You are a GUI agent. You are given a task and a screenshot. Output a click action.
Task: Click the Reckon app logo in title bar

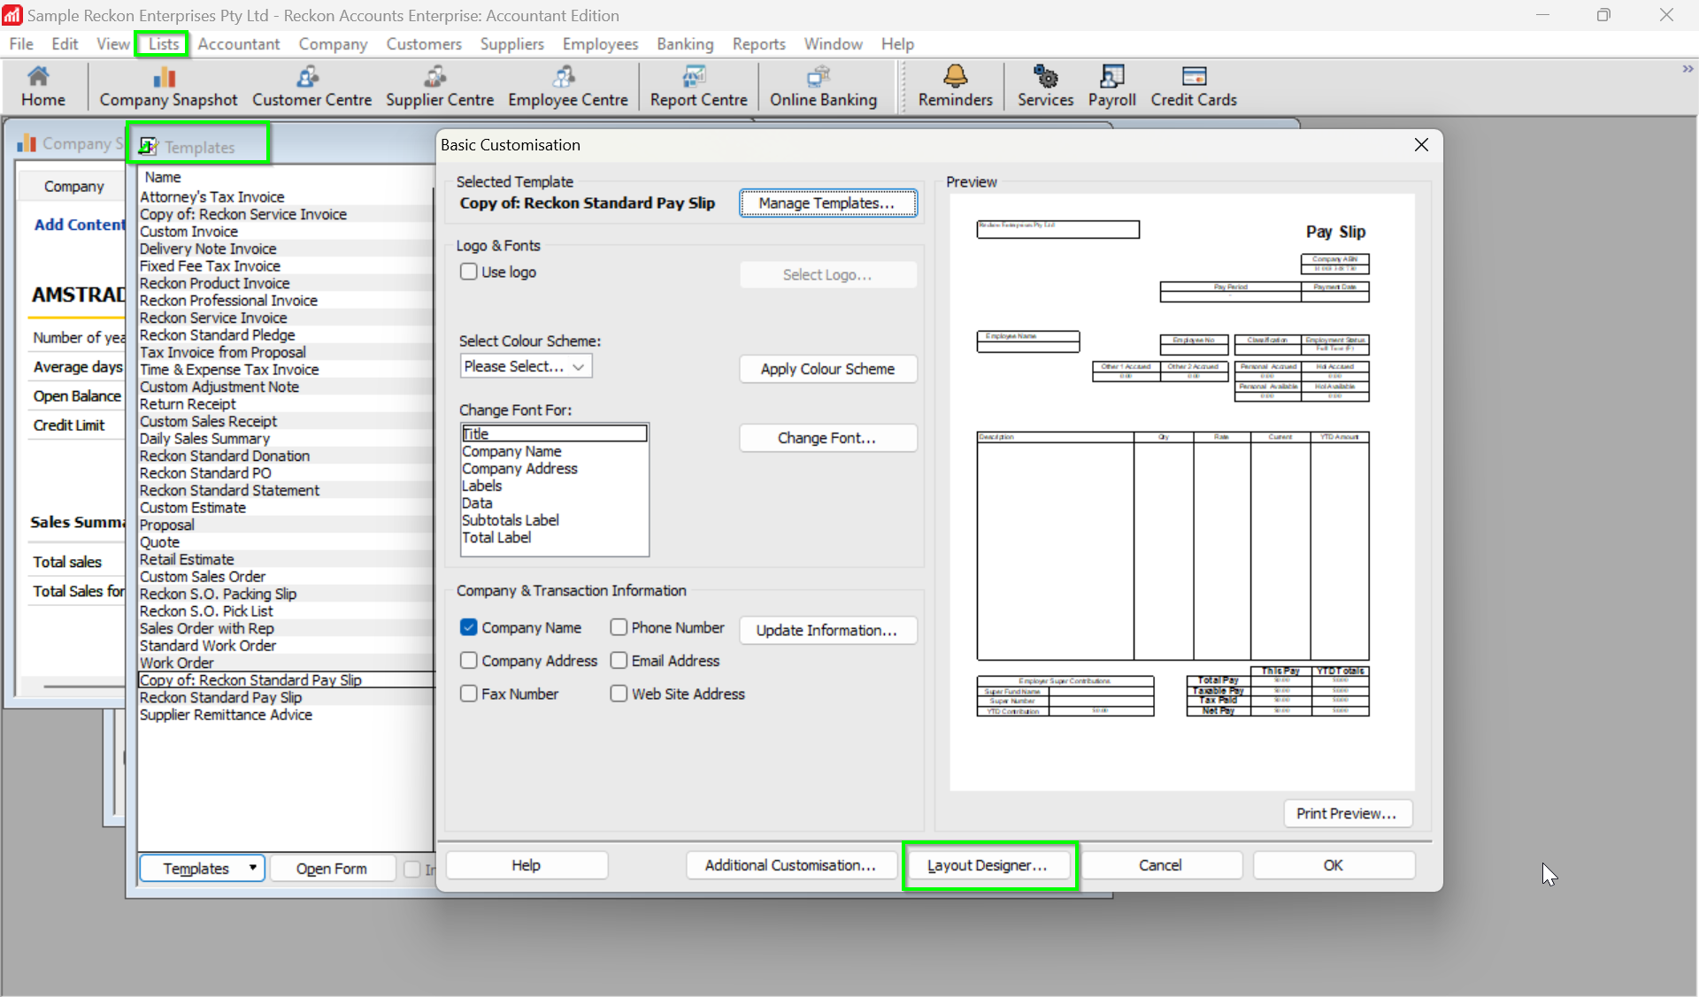(12, 15)
